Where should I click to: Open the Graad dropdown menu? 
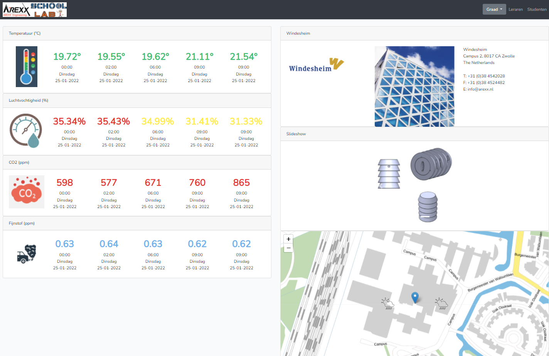[494, 10]
